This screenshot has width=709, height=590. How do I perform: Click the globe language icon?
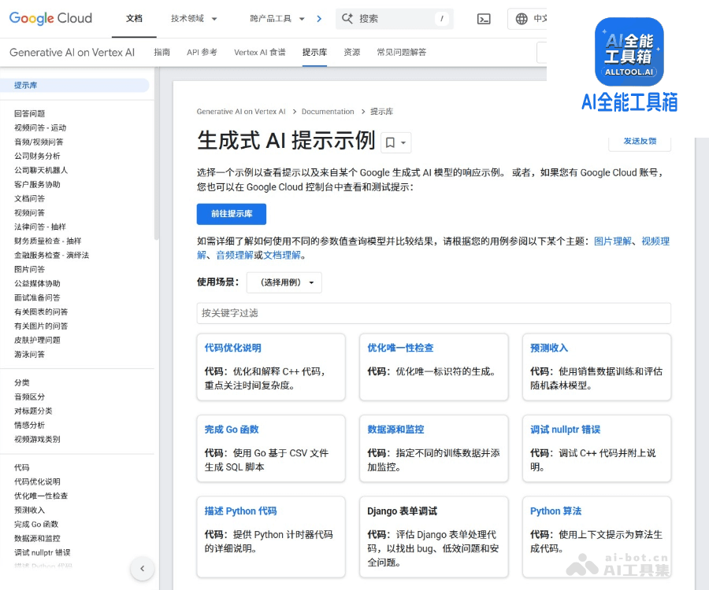522,19
